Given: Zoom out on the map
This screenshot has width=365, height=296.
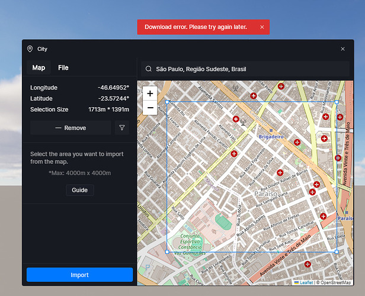Looking at the screenshot, I should 150,108.
